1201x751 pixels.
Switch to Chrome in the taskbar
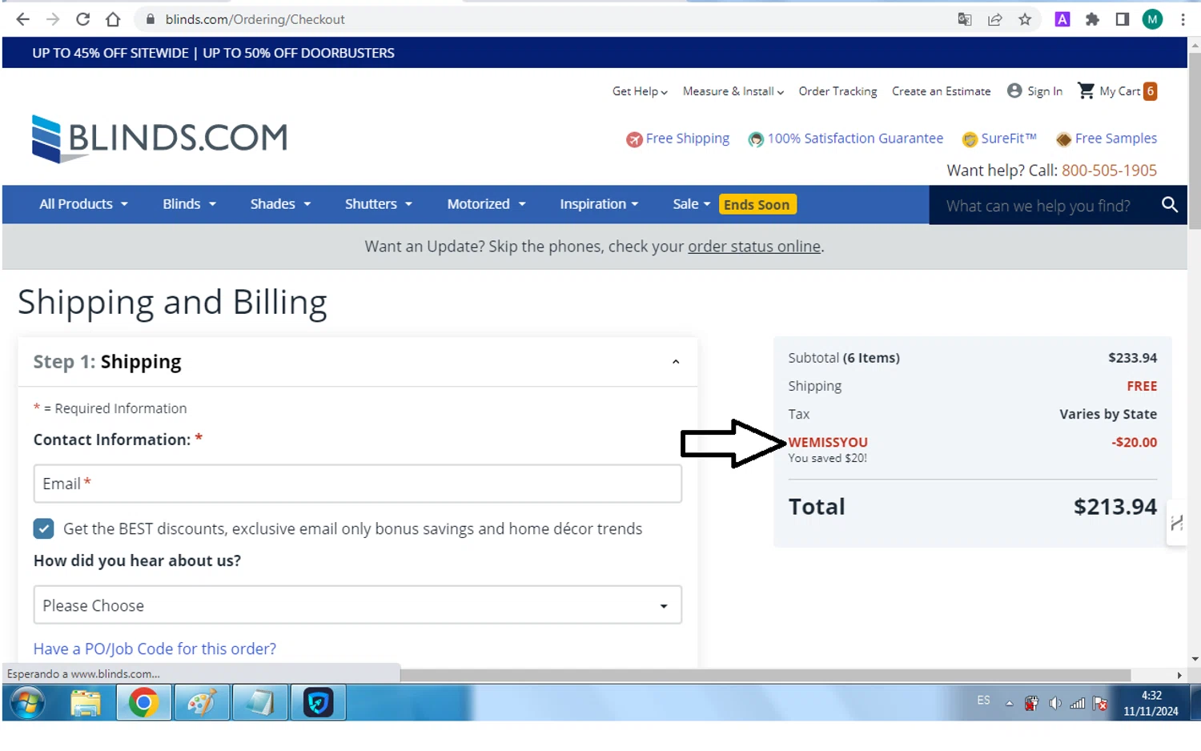[143, 703]
